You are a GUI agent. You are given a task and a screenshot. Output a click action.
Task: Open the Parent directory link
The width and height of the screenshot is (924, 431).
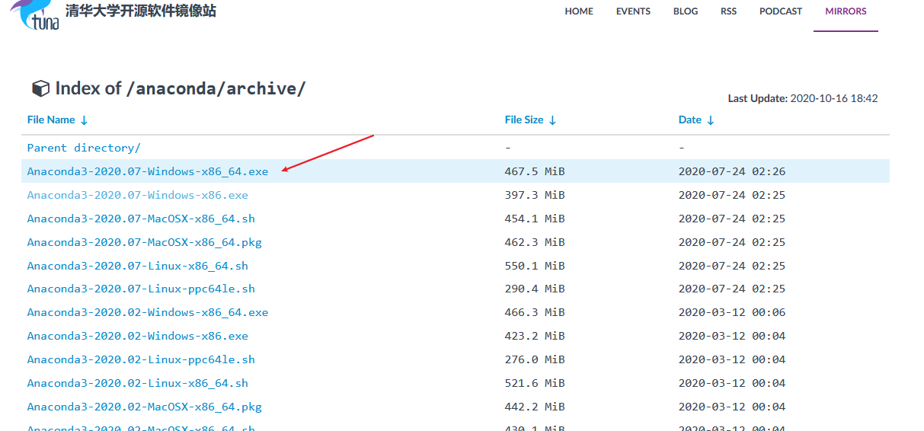pos(84,148)
